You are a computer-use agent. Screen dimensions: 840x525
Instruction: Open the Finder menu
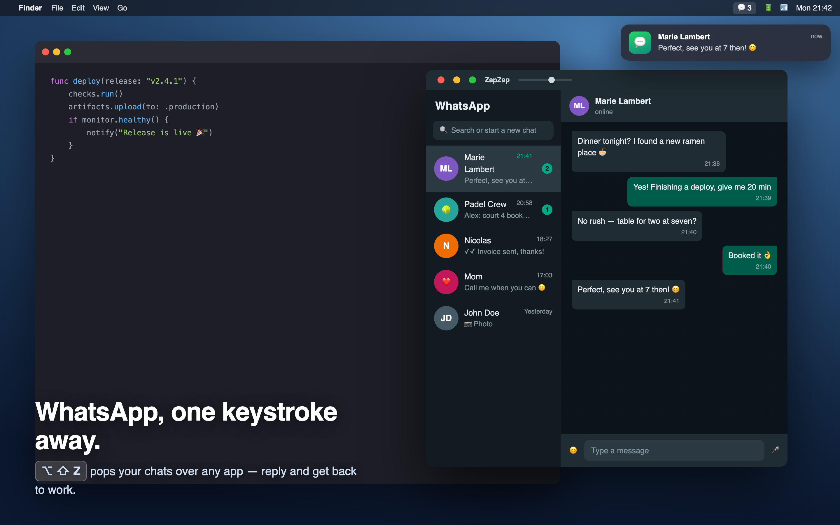pos(30,8)
